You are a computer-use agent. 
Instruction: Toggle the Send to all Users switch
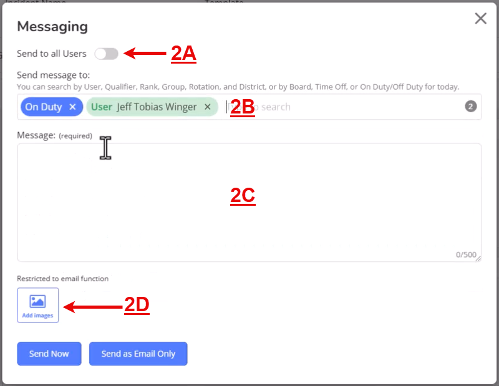click(x=106, y=54)
